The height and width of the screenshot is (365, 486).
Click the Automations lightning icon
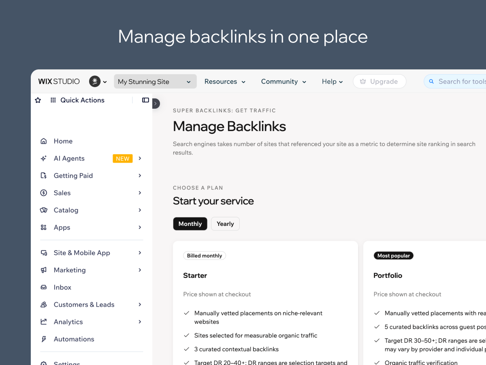(x=44, y=339)
